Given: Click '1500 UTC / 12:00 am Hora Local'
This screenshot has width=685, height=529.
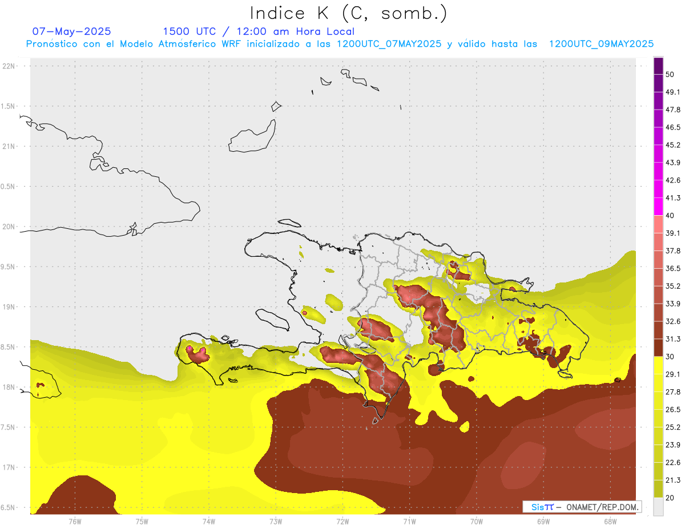Looking at the screenshot, I should (x=259, y=32).
